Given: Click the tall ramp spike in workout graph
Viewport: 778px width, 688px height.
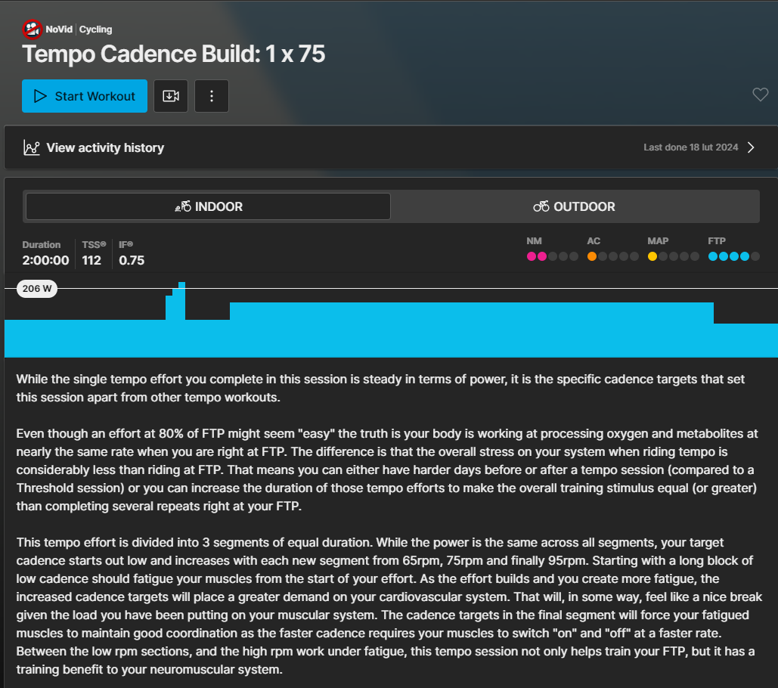Looking at the screenshot, I should click(181, 302).
